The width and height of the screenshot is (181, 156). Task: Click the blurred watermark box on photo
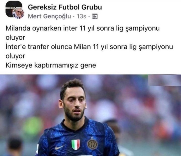[x=164, y=80]
